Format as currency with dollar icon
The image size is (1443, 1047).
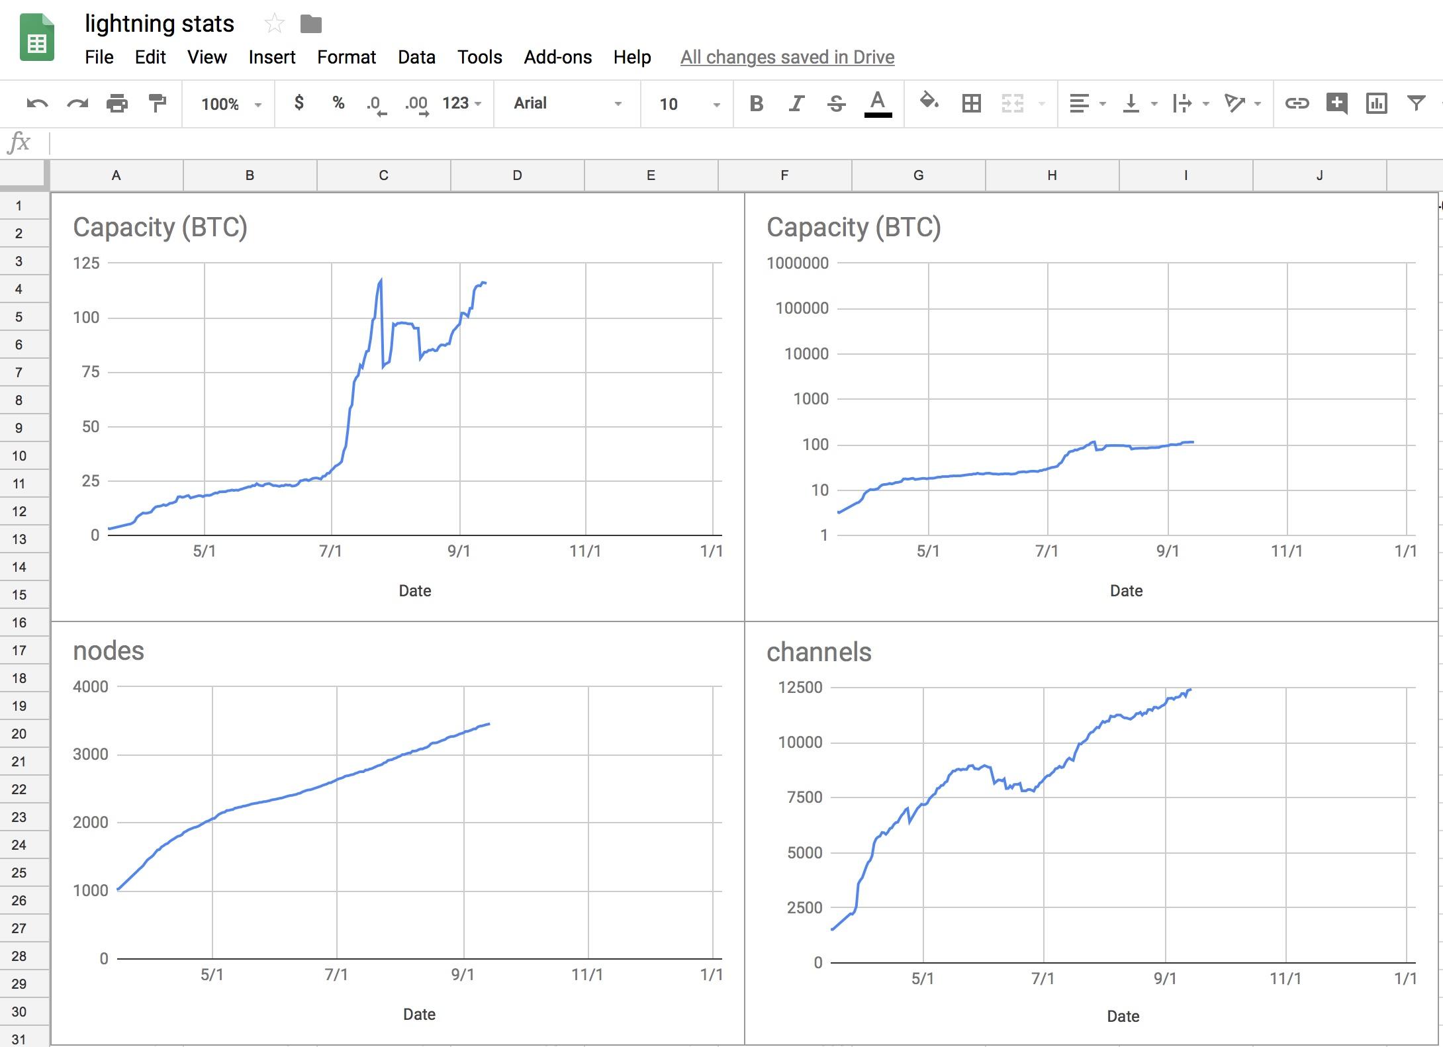point(299,103)
